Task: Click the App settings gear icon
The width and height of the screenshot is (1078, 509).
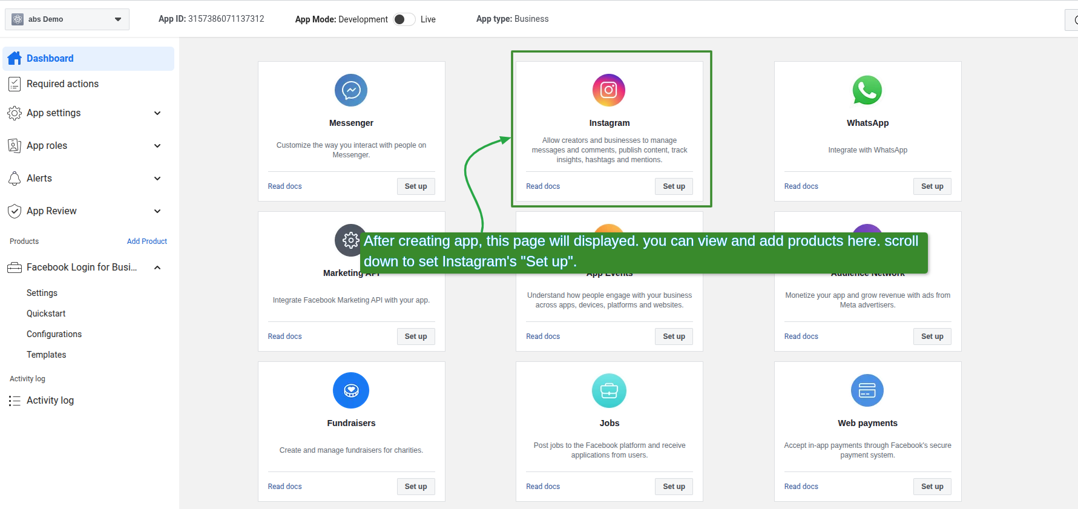Action: [x=15, y=113]
